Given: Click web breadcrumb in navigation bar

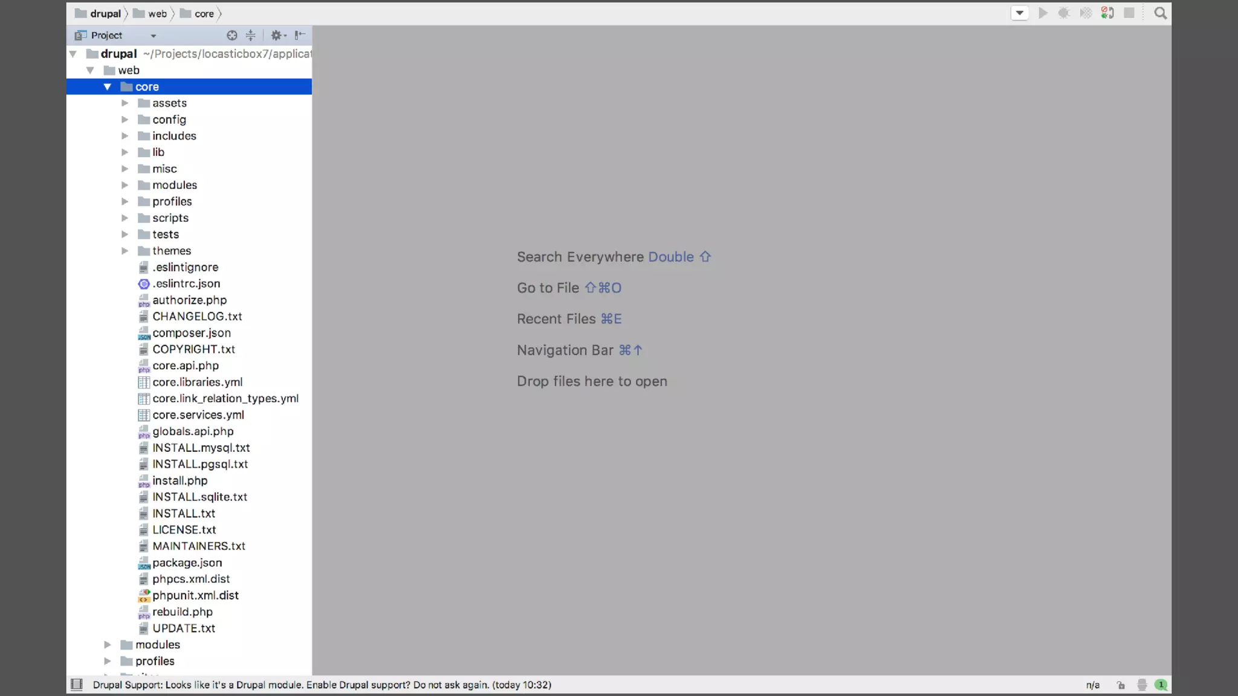Looking at the screenshot, I should [x=157, y=14].
